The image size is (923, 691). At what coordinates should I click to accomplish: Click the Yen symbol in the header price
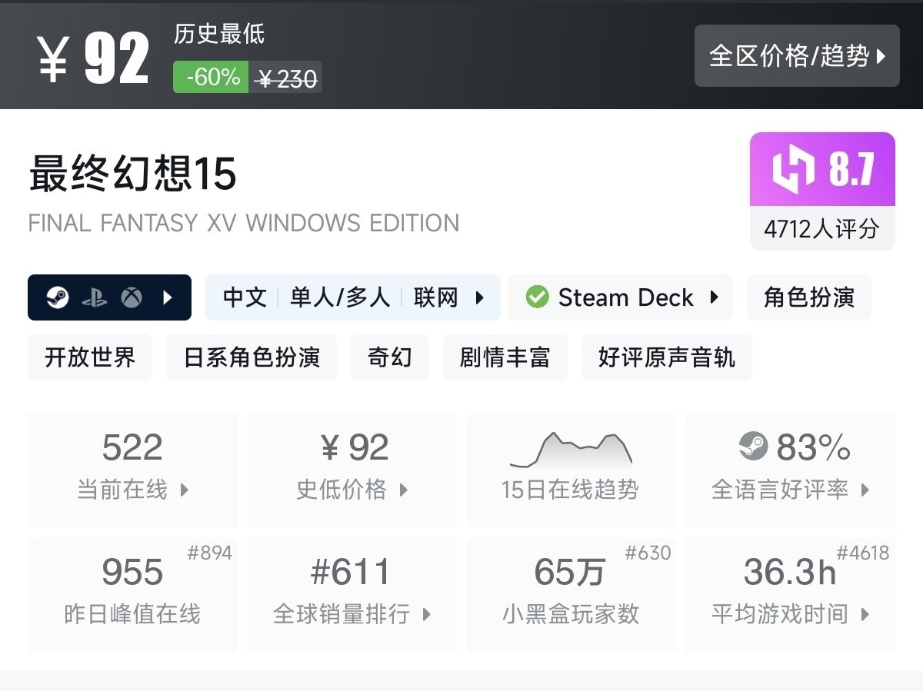coord(53,59)
